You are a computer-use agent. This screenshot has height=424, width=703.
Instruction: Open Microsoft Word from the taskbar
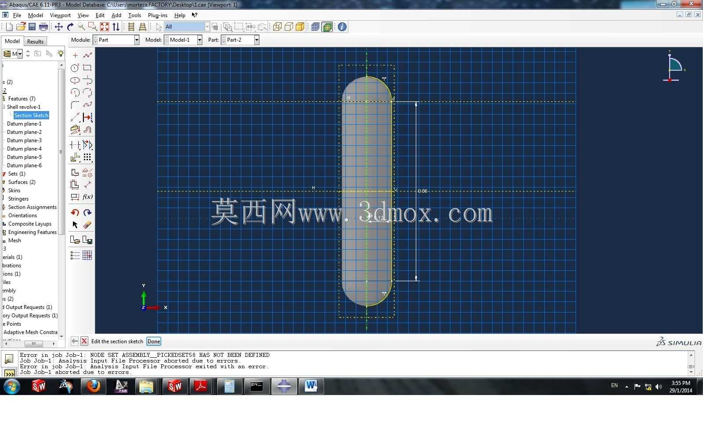point(311,386)
